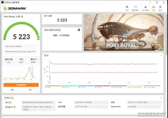The image size is (168, 118).
Task: Click the Port Royal score heading
Action: [12, 17]
